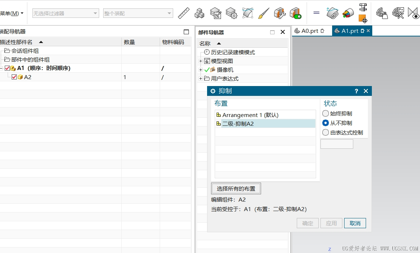The width and height of the screenshot is (420, 253).
Task: Open the 整个装配 scope dropdown
Action: (138, 13)
